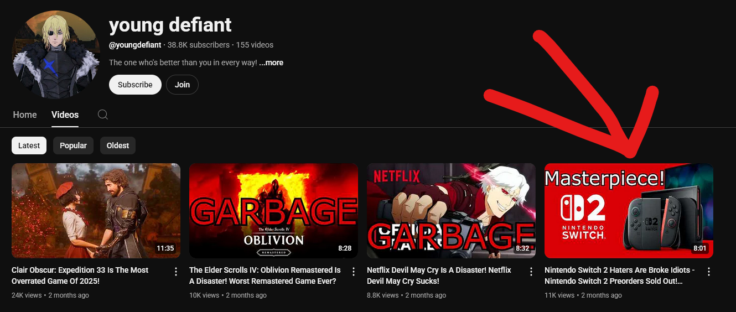Open Clair Obscur Expedition 33 video title
736x312 pixels.
80,275
